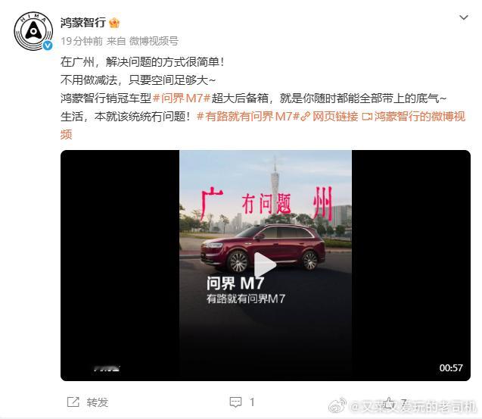The width and height of the screenshot is (482, 419).
Task: Click the crown member badge beside username
Action: [114, 23]
